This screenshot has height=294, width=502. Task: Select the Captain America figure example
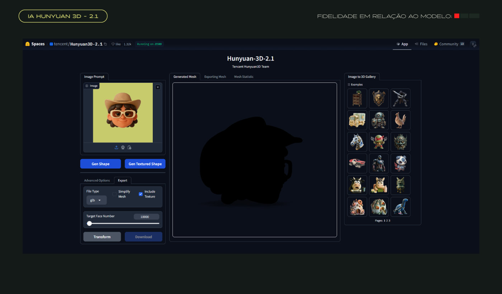pyautogui.click(x=379, y=163)
